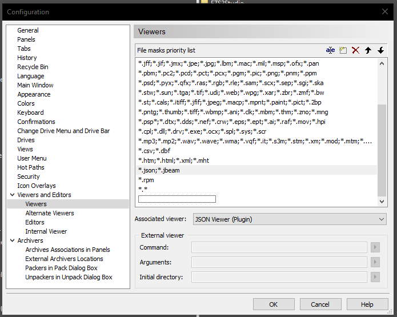Click the file masks list scrollbar
This screenshot has height=317, width=397.
382,149
